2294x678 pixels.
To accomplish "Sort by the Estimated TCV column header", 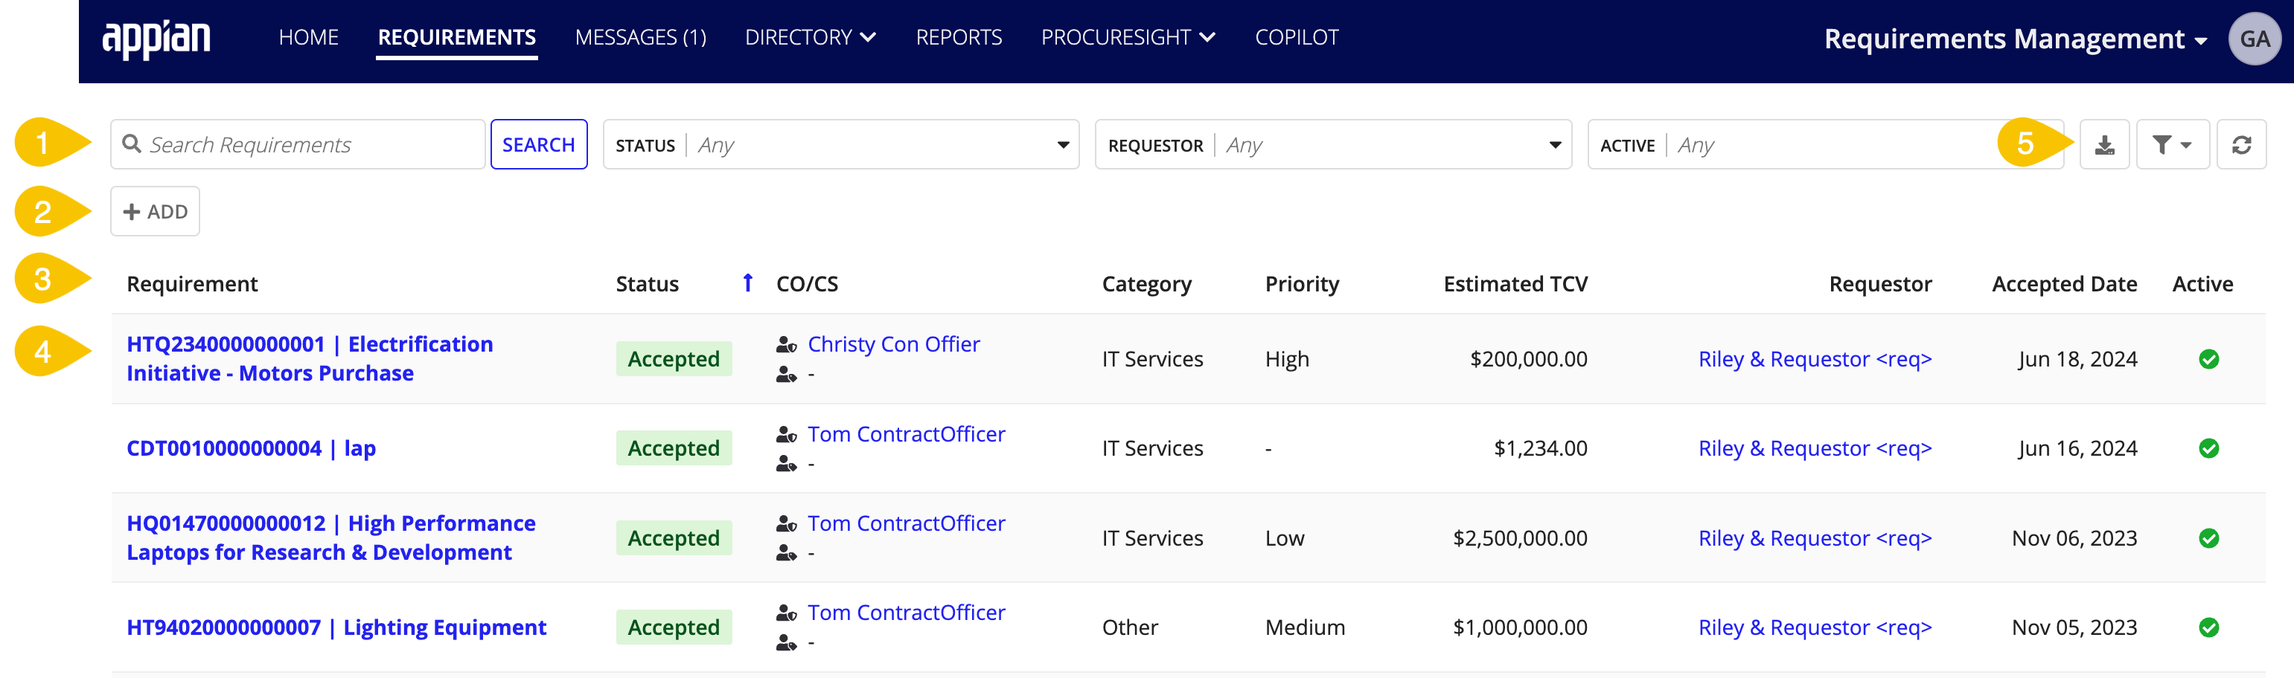I will [1515, 284].
